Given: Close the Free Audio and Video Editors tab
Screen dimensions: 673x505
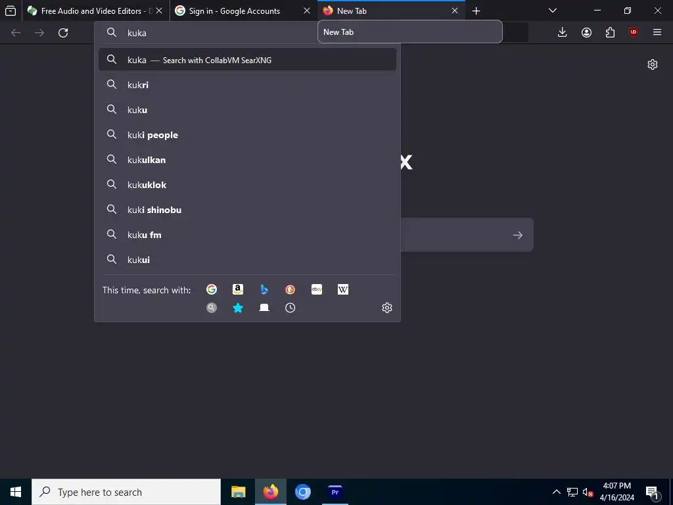Looking at the screenshot, I should tap(159, 11).
